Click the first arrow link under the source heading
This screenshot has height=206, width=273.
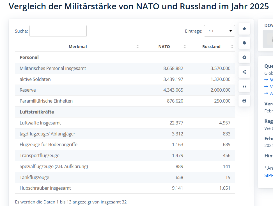point(269,80)
